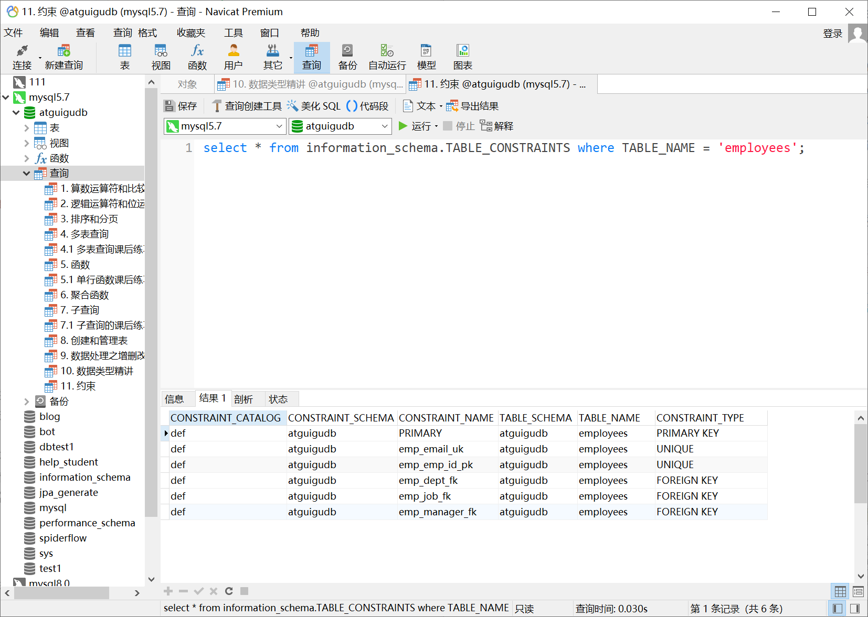Save the query with 保存

tap(181, 106)
